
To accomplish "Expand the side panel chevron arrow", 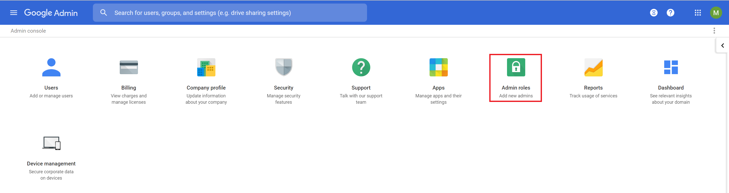I will coord(722,46).
